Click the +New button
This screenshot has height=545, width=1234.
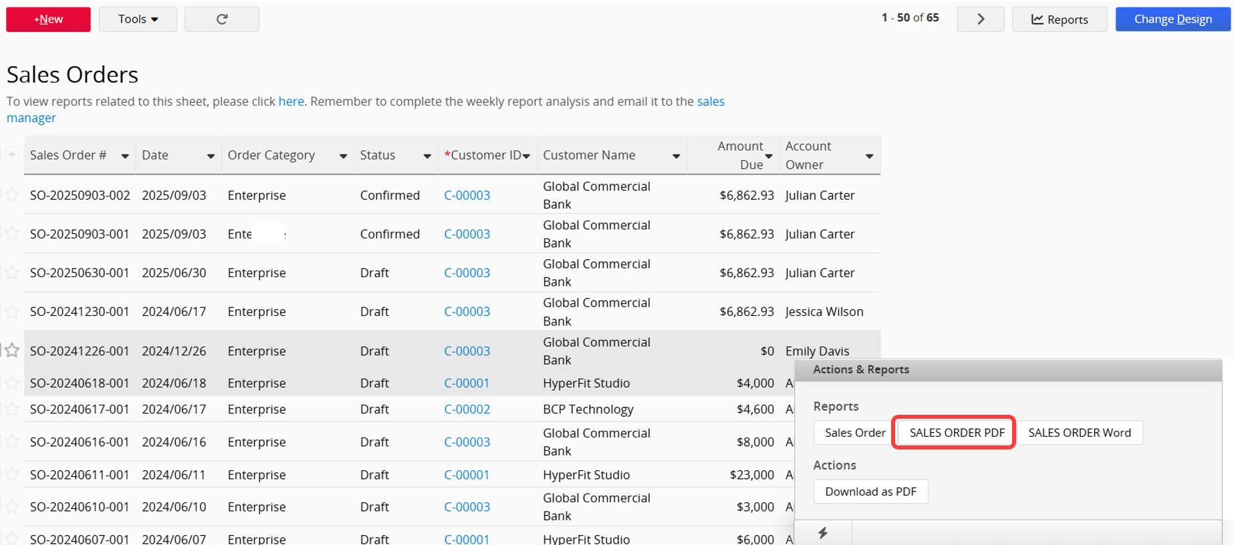[x=48, y=19]
